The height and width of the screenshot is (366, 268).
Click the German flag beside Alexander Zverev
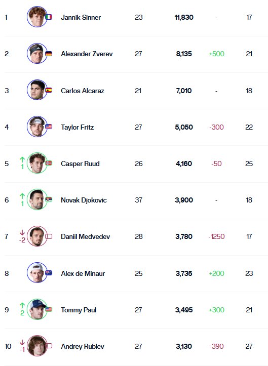click(49, 54)
